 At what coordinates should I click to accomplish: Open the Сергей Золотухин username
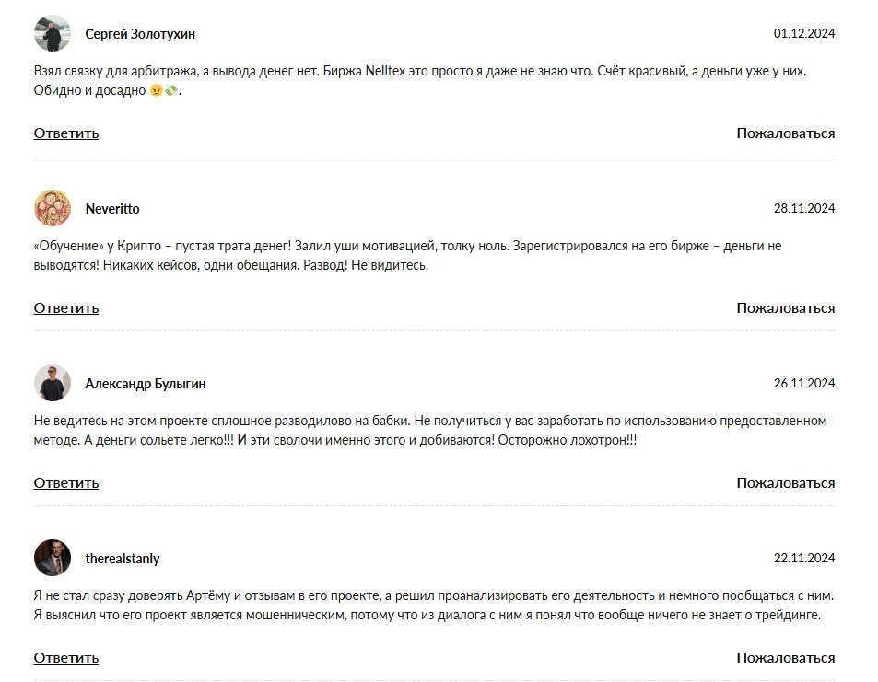140,34
